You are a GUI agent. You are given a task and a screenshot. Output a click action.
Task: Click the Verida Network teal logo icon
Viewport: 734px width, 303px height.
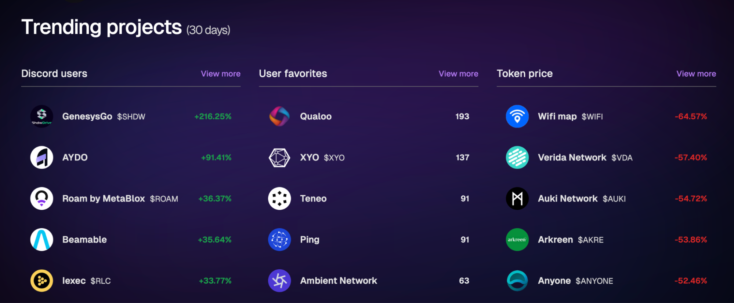click(x=517, y=158)
